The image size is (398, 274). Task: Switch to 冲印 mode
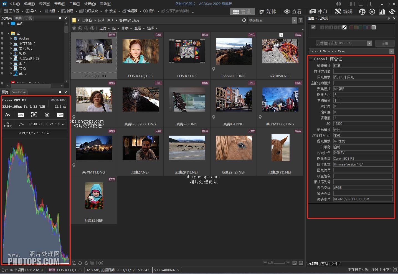318,11
